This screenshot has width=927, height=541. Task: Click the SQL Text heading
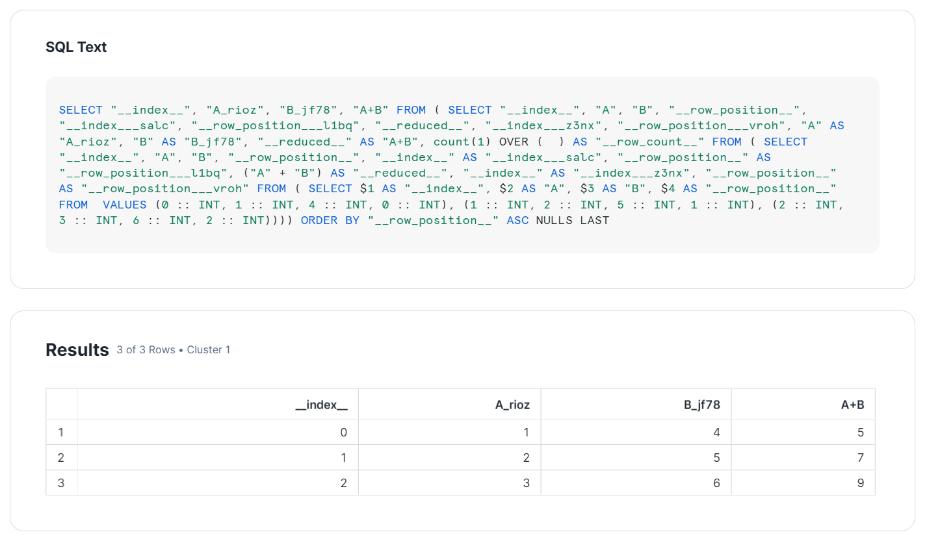click(x=76, y=47)
